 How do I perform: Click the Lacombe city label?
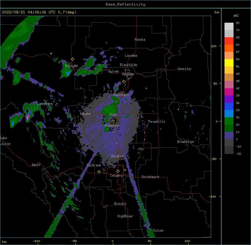pyautogui.click(x=131, y=56)
